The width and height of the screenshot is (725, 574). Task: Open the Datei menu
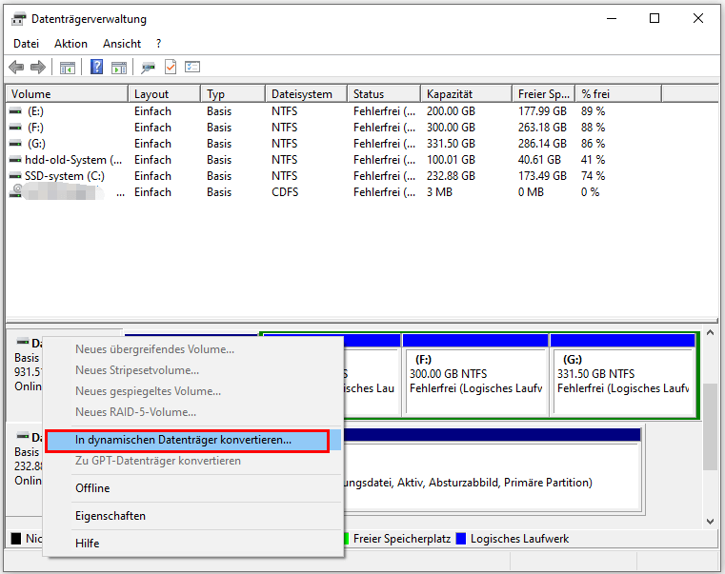pyautogui.click(x=26, y=44)
